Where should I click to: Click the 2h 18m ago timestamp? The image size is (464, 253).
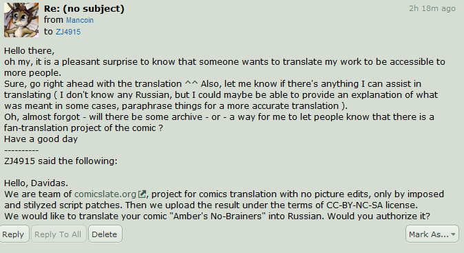pos(432,8)
